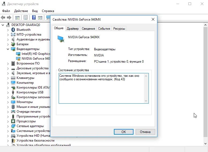Select Контроллеры IDE ATA row
208x152 pixels.
[x=33, y=88]
